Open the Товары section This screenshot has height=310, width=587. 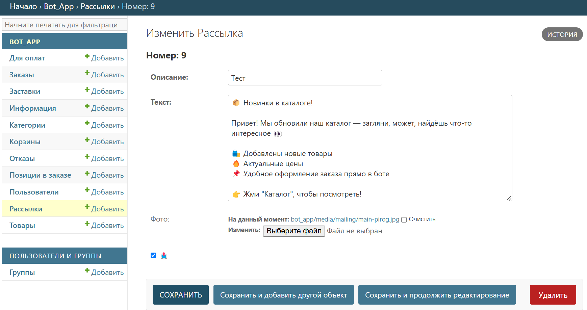pyautogui.click(x=22, y=226)
